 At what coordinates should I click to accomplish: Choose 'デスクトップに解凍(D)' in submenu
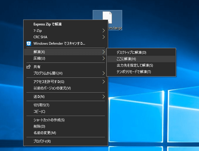[141, 53]
